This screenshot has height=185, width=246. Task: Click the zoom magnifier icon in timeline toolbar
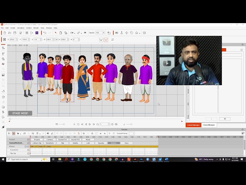click(84, 133)
